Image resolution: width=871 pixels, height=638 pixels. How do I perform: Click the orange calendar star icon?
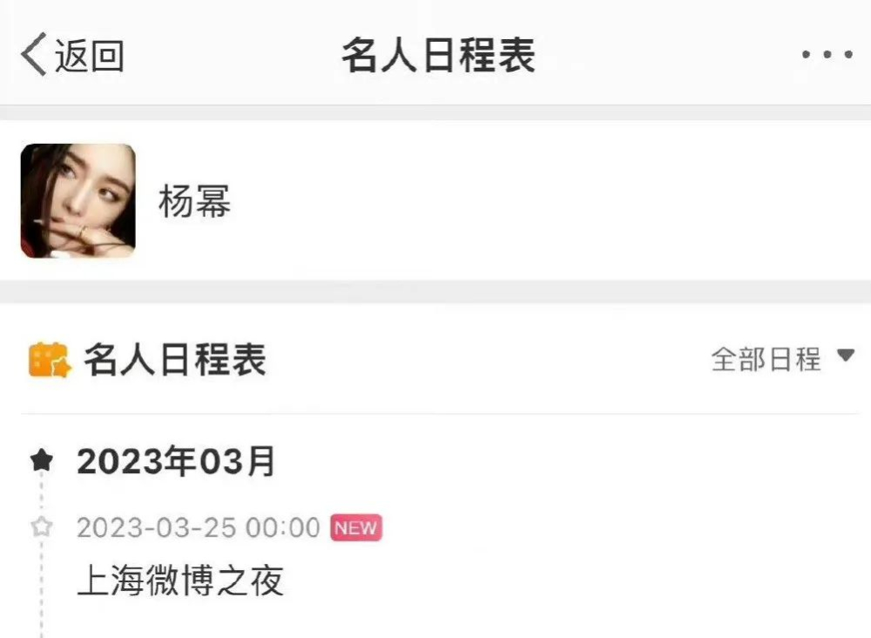50,360
